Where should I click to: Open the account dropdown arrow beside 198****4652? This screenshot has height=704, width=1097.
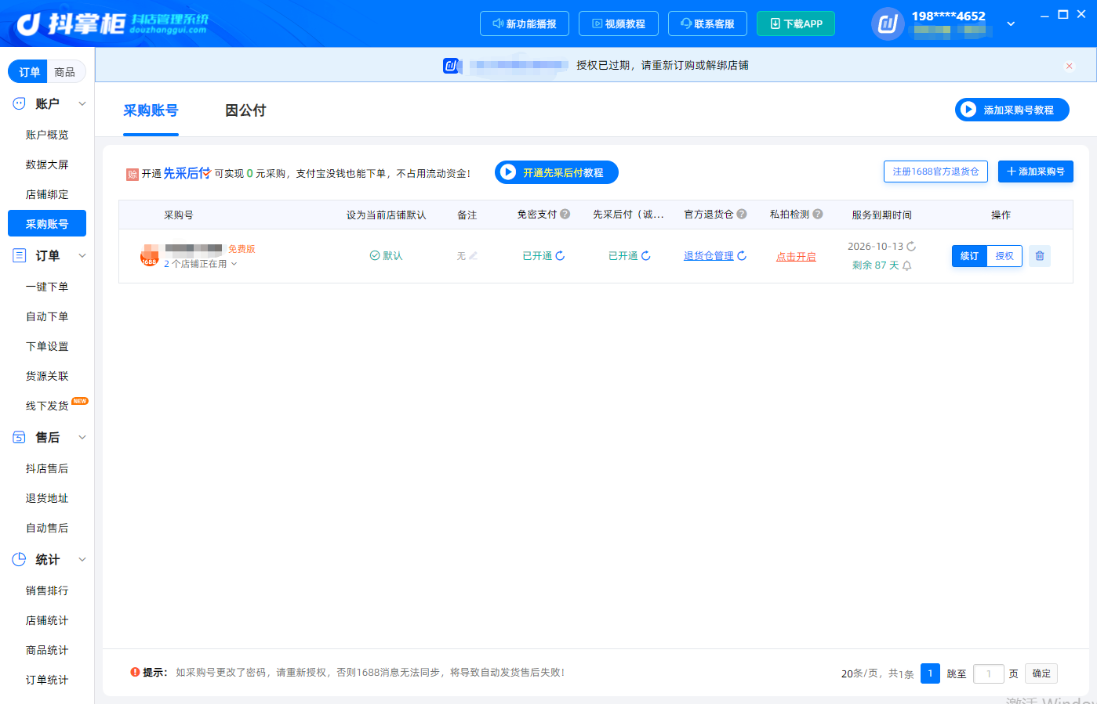point(1011,23)
